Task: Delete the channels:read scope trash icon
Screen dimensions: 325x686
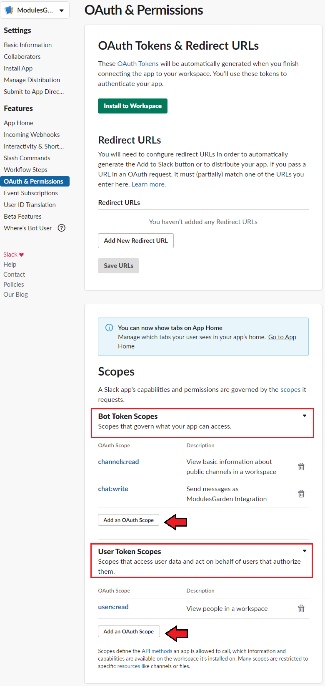Action: 301,467
